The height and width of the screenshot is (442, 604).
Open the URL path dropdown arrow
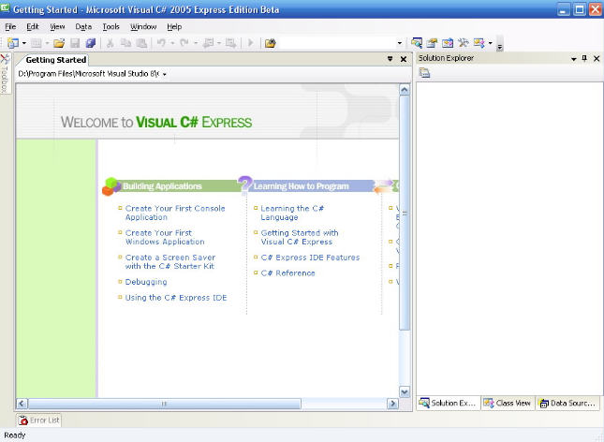(x=165, y=74)
